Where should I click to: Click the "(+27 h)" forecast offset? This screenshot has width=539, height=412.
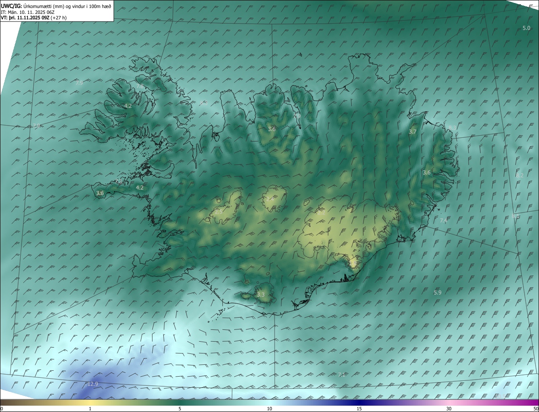[x=58, y=18]
